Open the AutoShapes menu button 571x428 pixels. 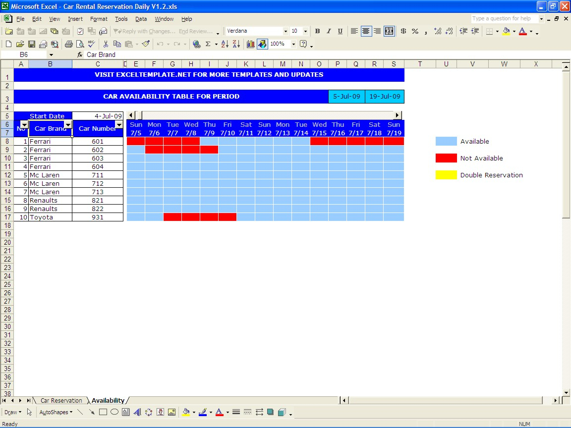point(56,412)
